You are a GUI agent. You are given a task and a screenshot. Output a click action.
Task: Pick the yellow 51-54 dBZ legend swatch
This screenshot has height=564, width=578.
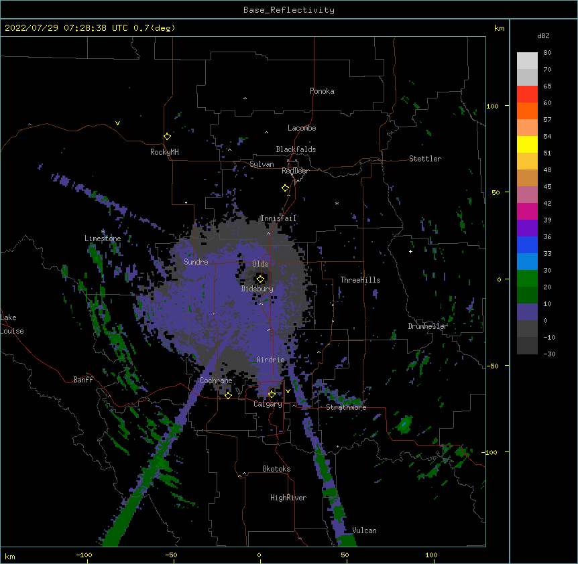tap(527, 144)
